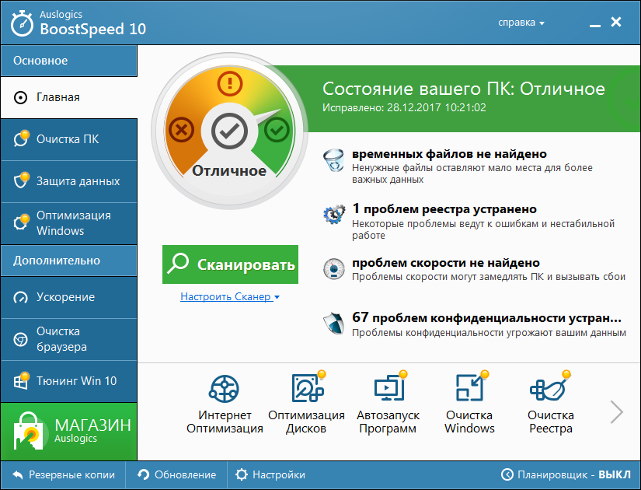Start scan with the Сканировать button

tap(230, 264)
